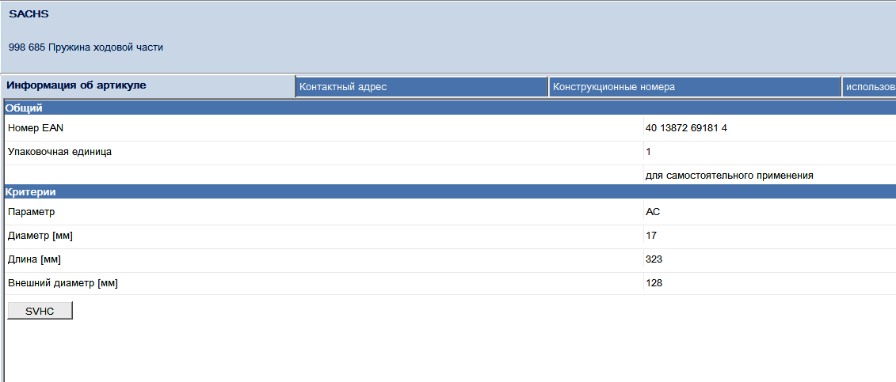896x382 pixels.
Task: Click для самостоятельного применения text
Action: point(729,176)
